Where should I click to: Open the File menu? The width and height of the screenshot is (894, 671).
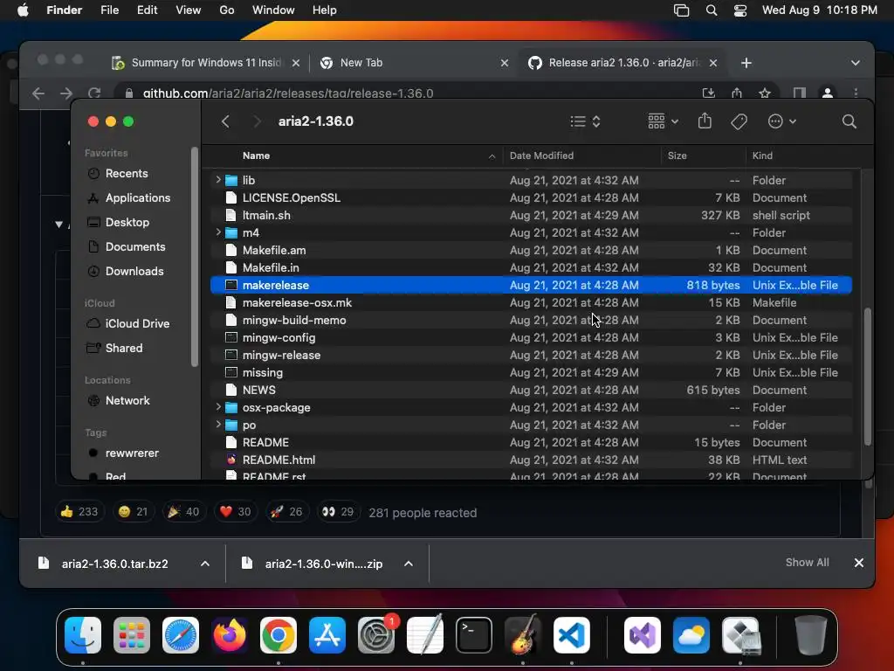click(x=109, y=10)
